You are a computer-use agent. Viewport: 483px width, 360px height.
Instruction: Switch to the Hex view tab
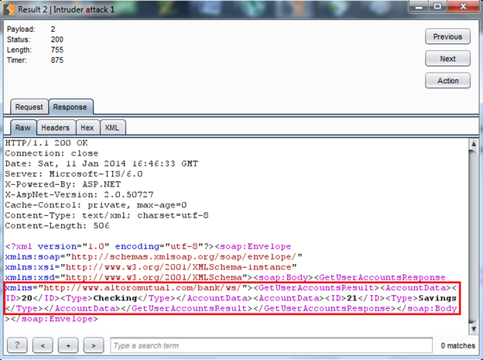(x=87, y=128)
